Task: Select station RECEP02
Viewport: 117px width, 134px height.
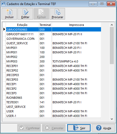Action: click(x=22, y=70)
